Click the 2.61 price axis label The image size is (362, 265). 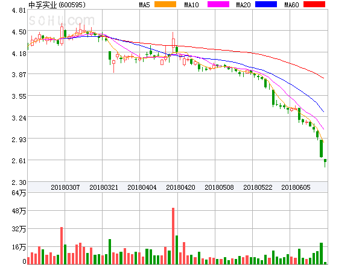(19, 161)
